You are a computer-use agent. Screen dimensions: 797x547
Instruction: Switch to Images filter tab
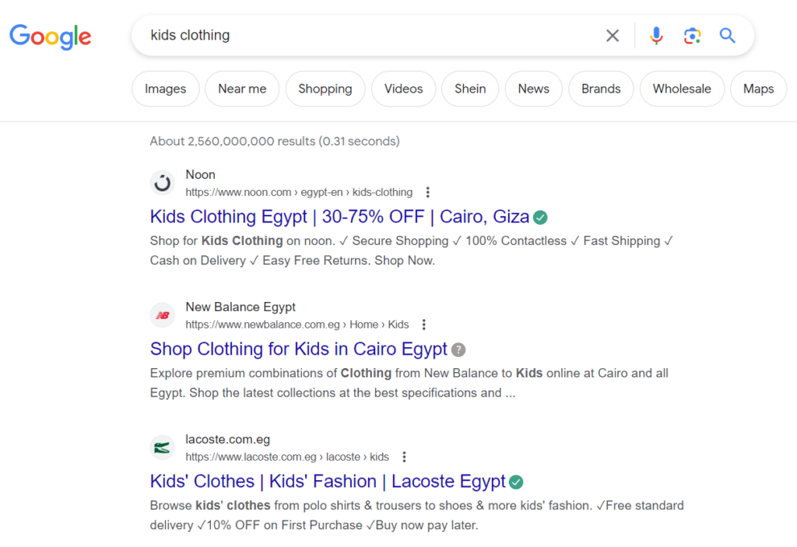166,89
